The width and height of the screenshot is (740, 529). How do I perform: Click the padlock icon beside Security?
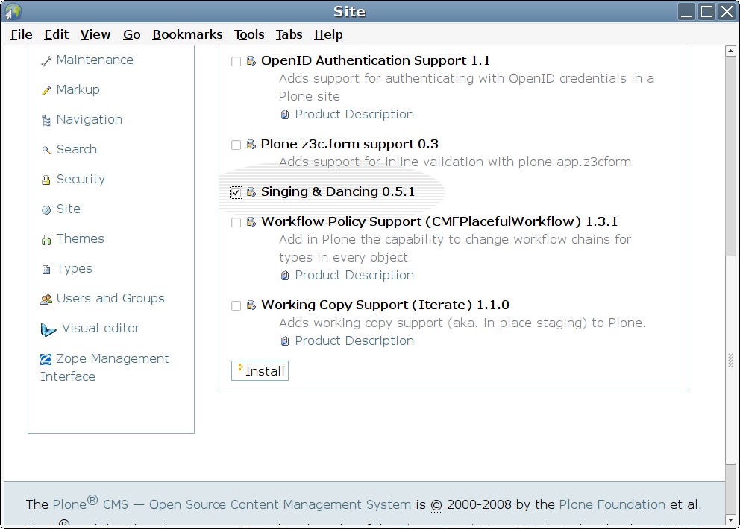coord(46,180)
